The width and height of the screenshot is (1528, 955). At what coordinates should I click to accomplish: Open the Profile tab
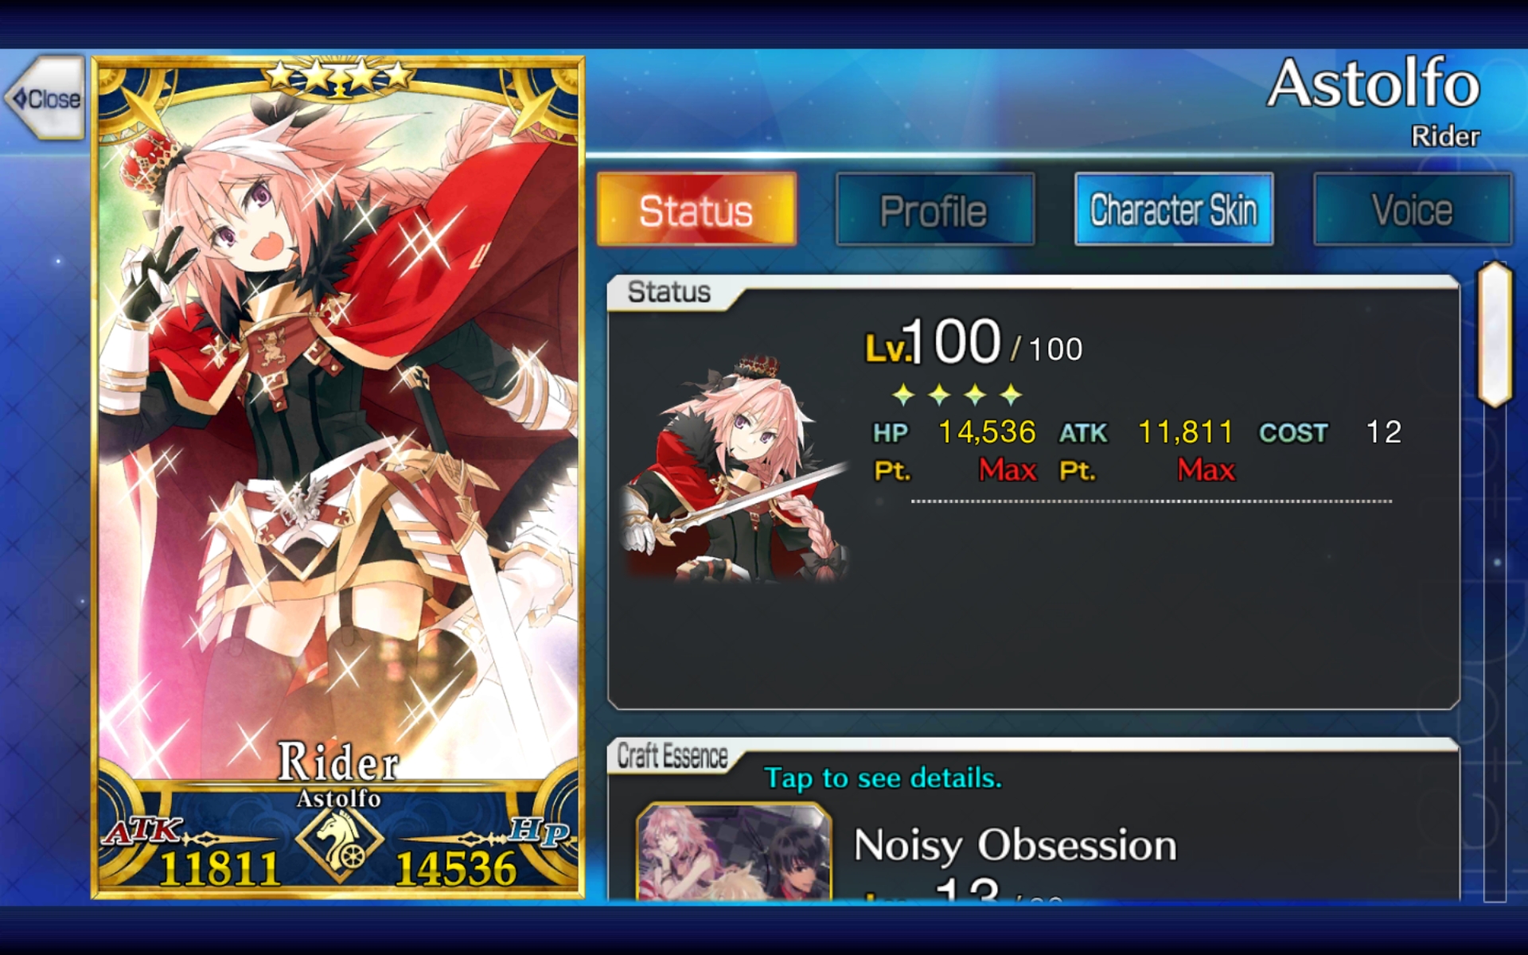point(935,210)
